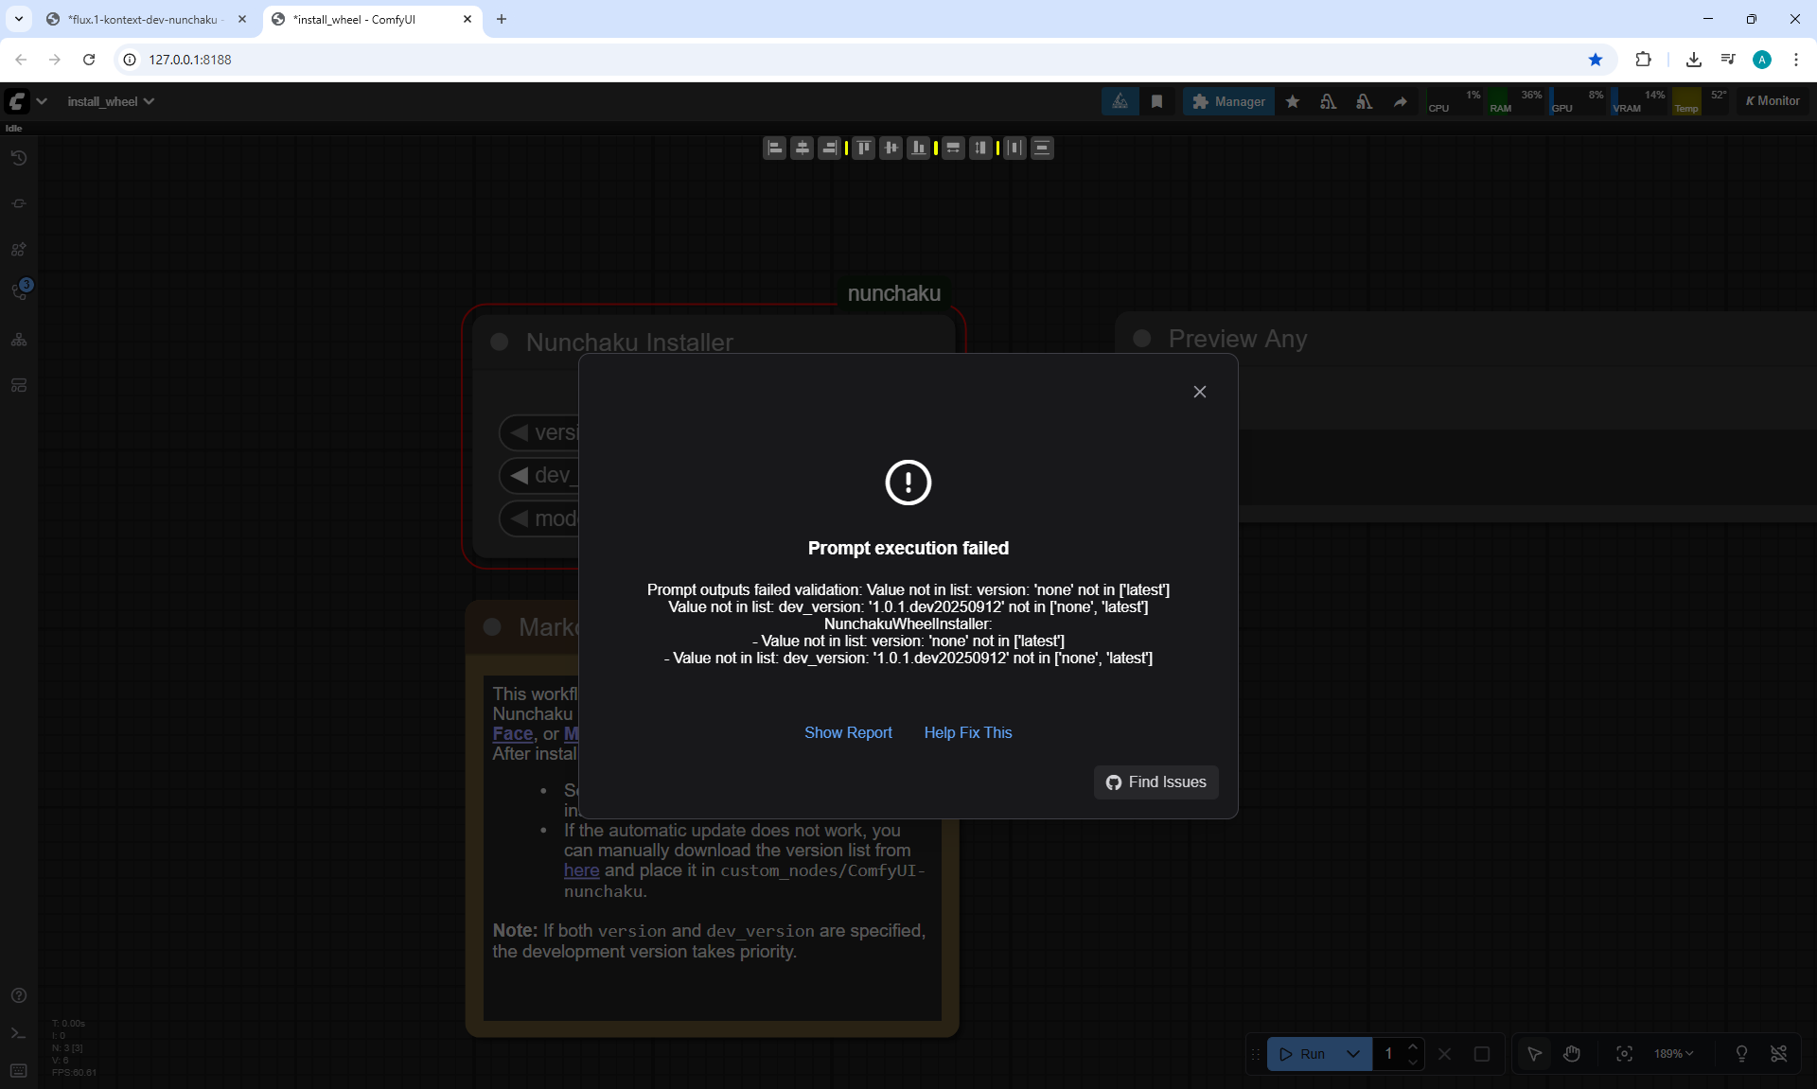The width and height of the screenshot is (1817, 1089).
Task: Open the ComfyUI Manager
Action: 1228,101
